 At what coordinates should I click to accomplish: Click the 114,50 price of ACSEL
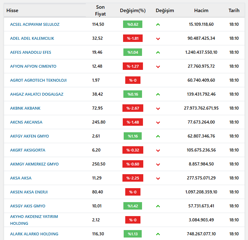tap(98, 24)
